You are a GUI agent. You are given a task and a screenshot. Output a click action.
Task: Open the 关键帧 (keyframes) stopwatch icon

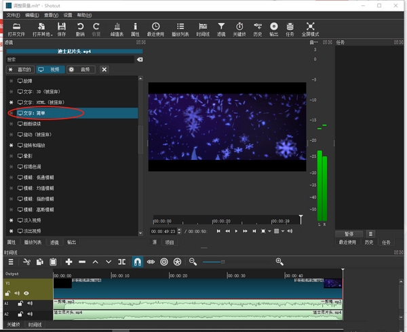coord(239,26)
